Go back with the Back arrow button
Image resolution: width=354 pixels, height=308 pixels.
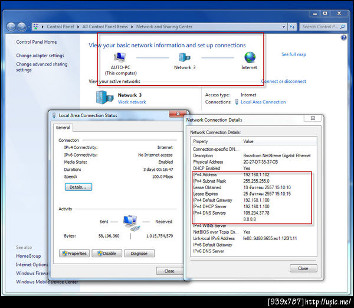pos(11,27)
